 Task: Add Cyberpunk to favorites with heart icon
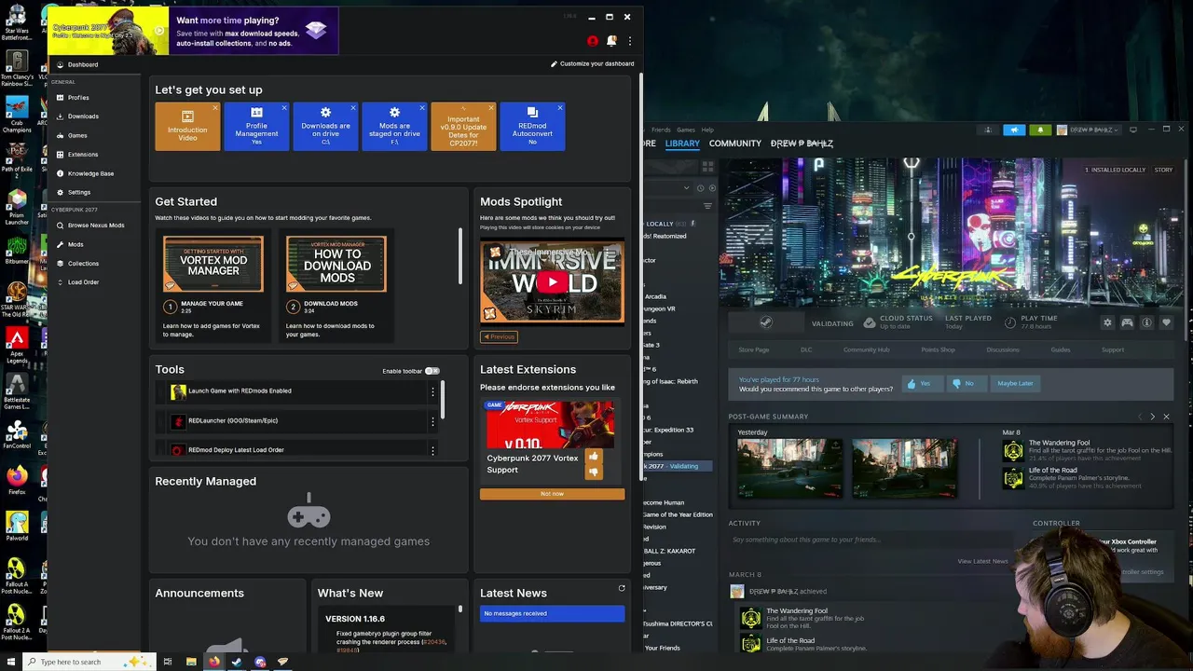1166,322
